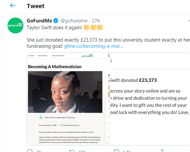Viewport: 190px width, 152px height.
Task: Click the GoFundMe account name
Action: [39, 21]
